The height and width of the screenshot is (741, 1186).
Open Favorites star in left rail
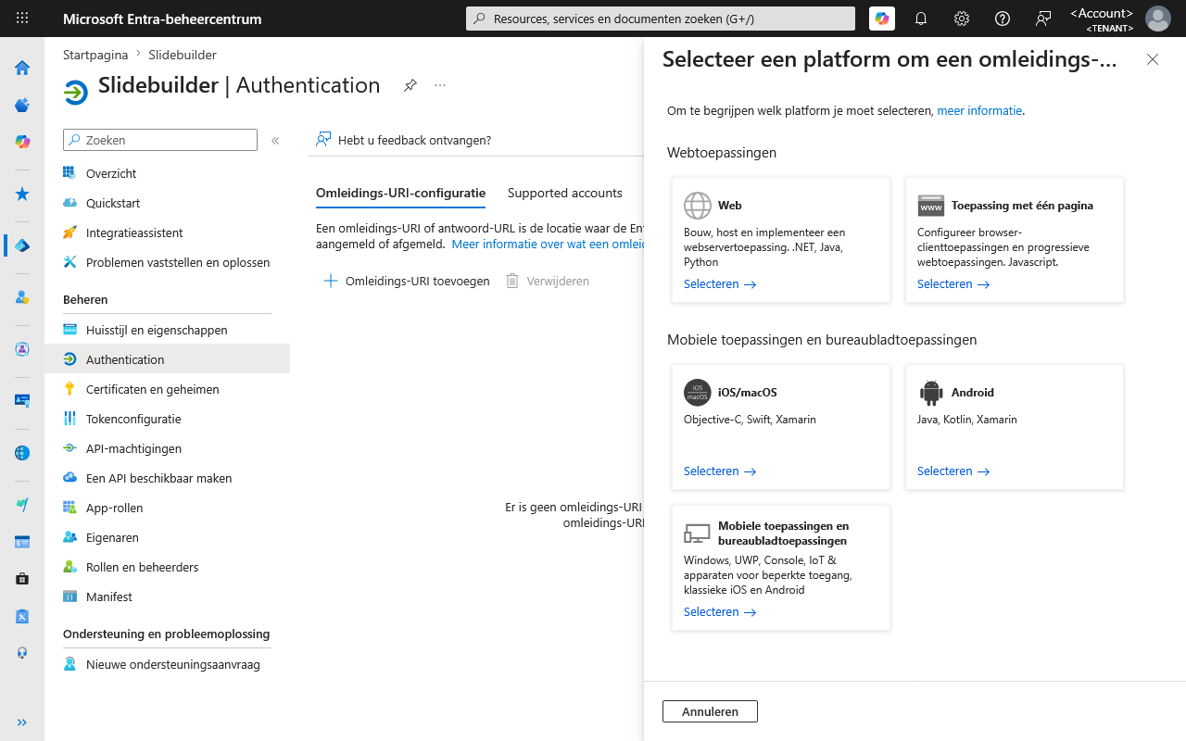click(x=22, y=194)
